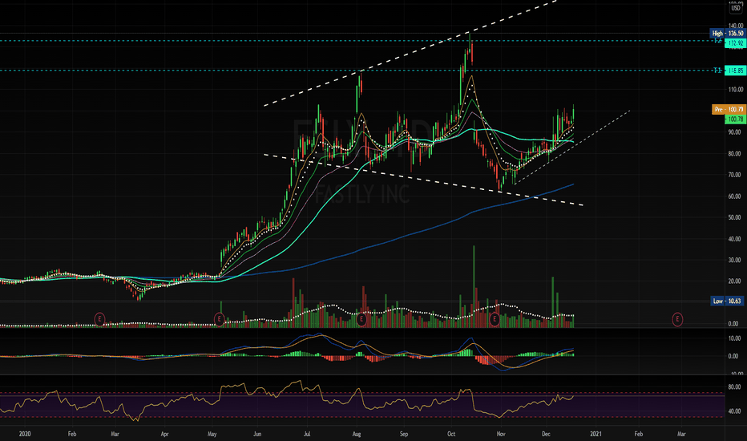Click the 30.00 price axis value

pyautogui.click(x=735, y=261)
